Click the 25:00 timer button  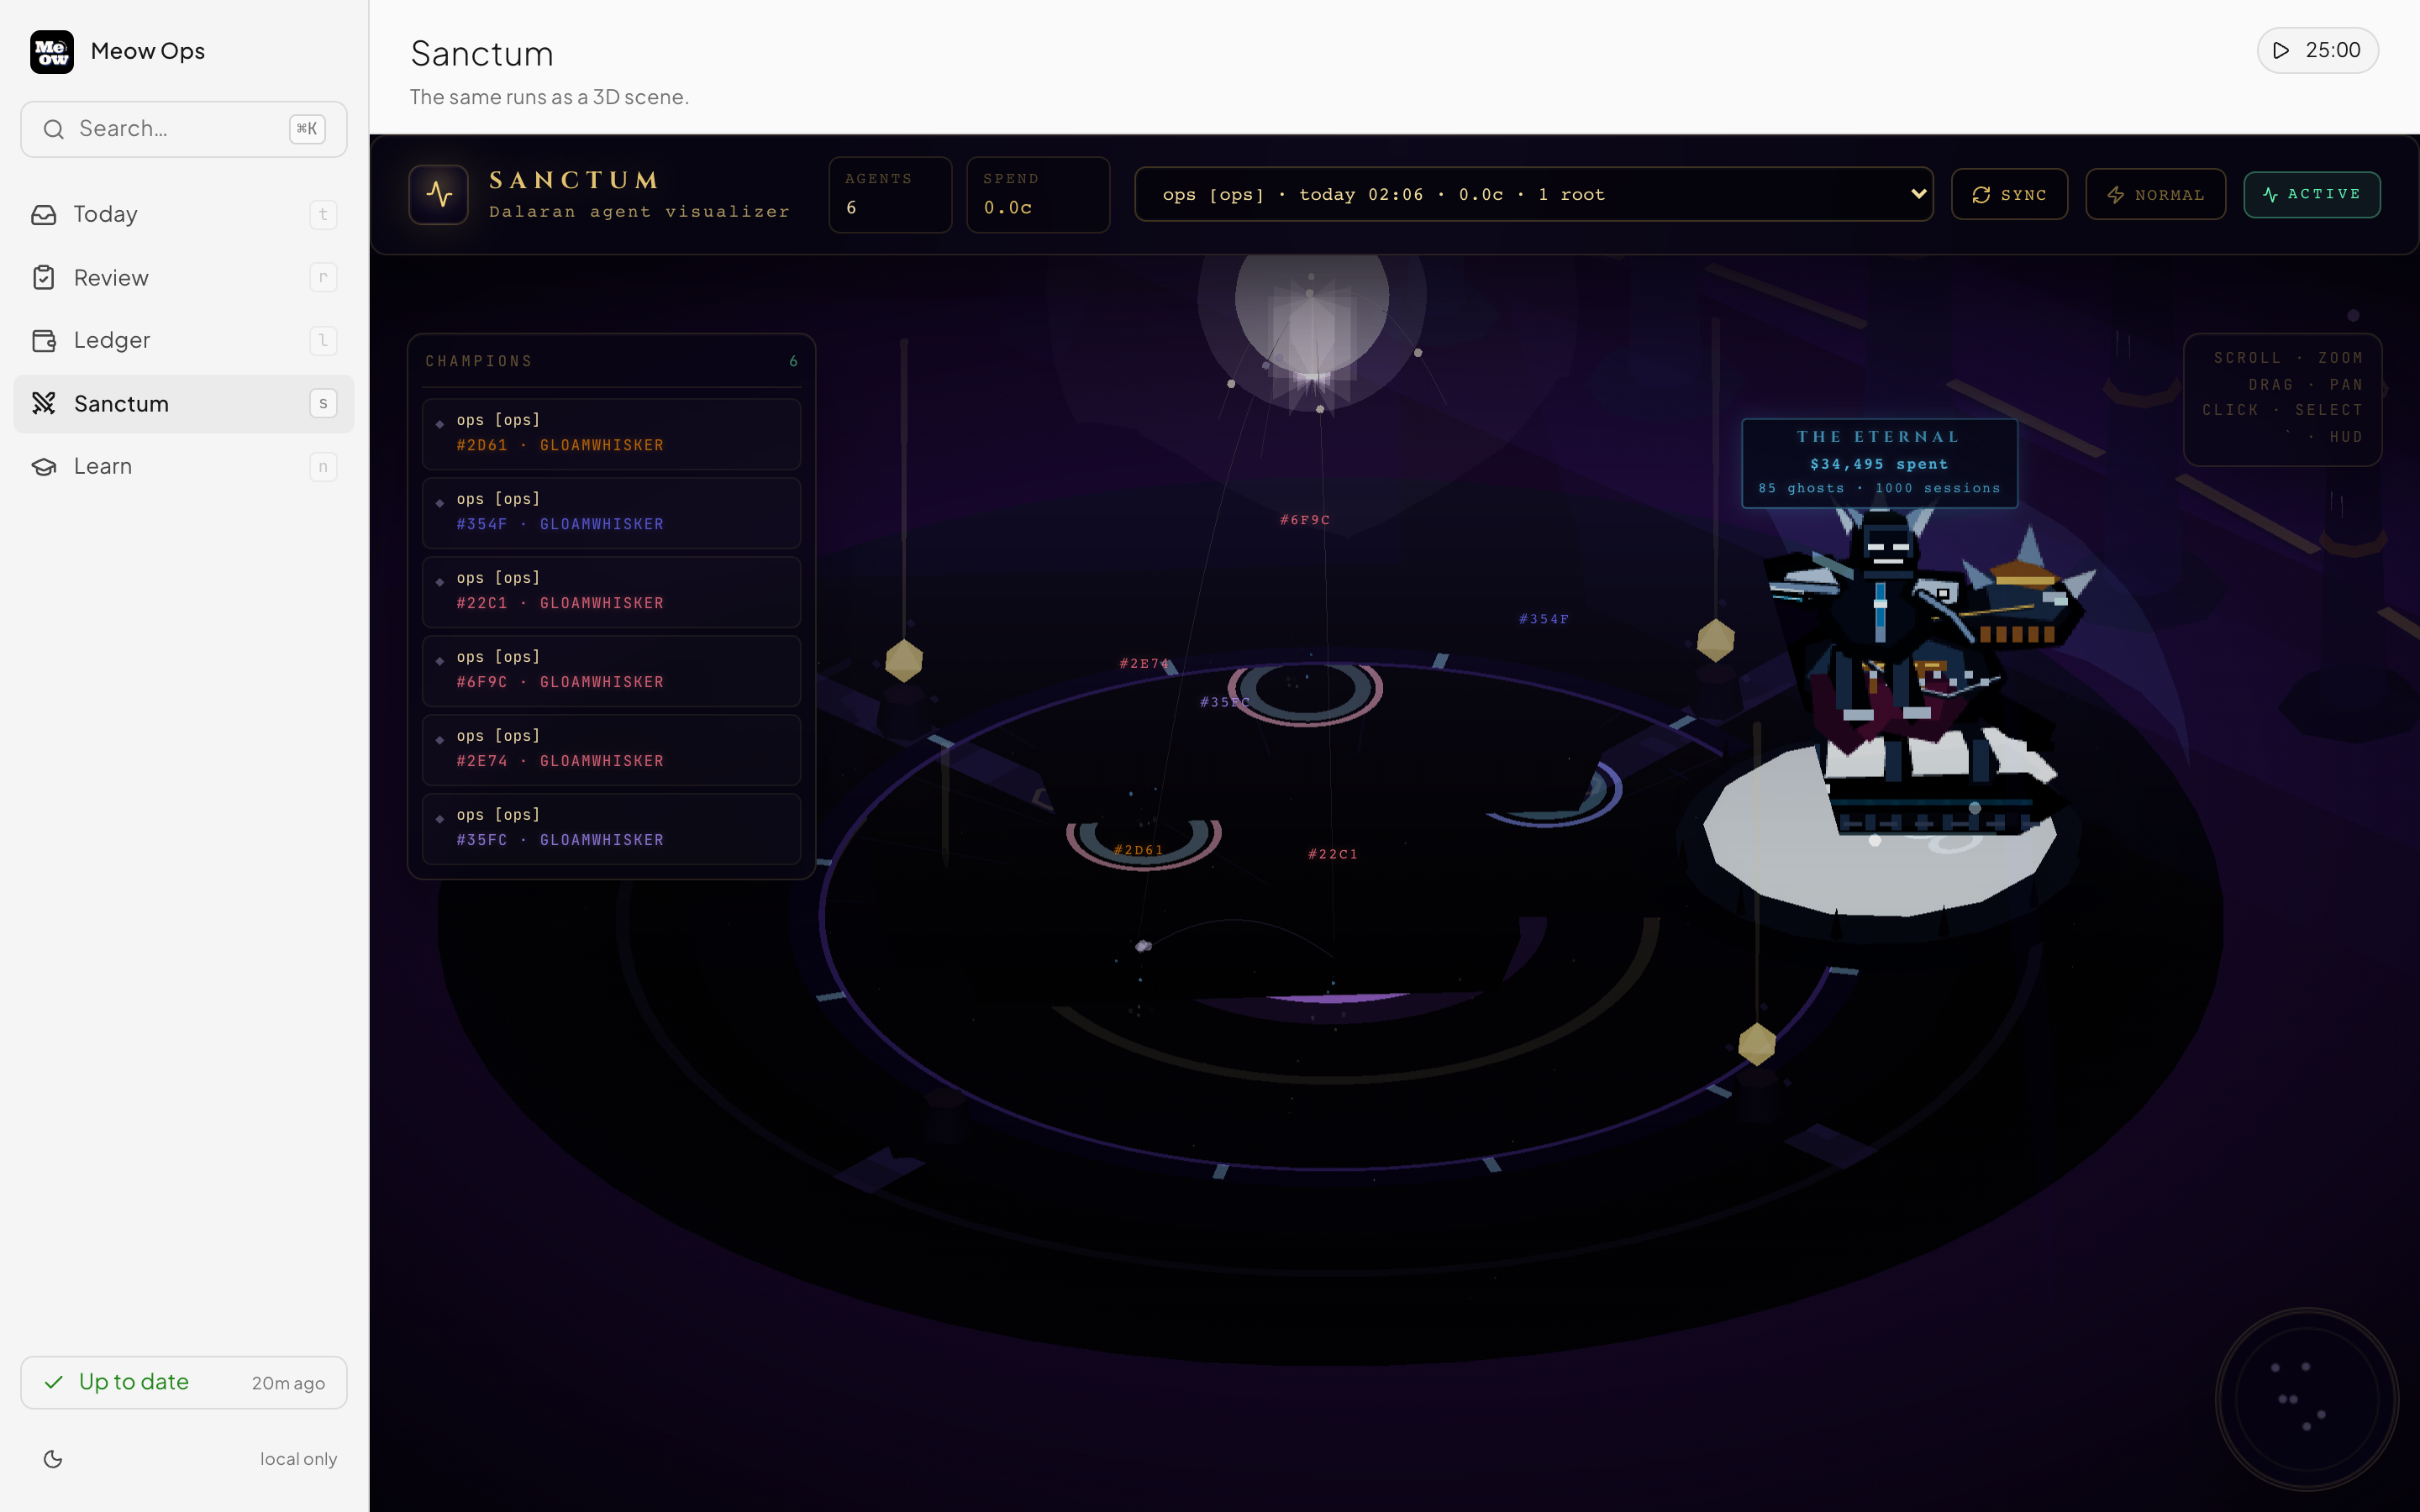pos(2317,50)
